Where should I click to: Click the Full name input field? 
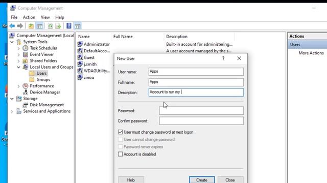(196, 82)
